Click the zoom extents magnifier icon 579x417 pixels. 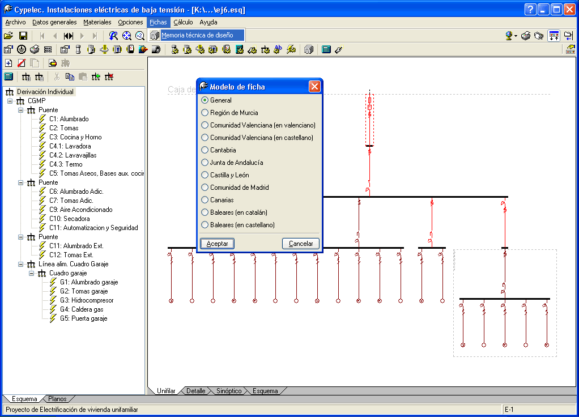click(127, 36)
